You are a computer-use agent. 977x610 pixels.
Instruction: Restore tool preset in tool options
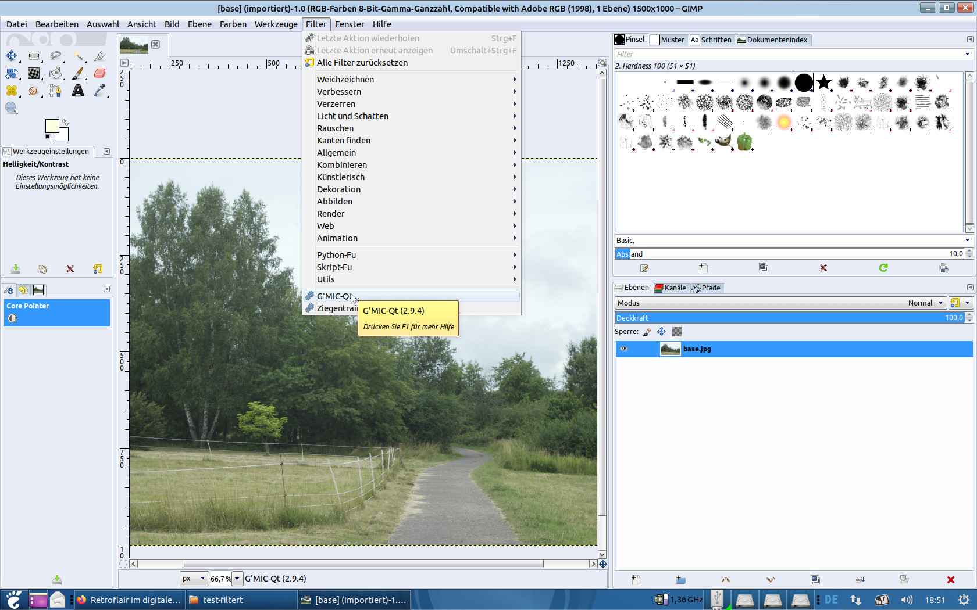point(42,269)
